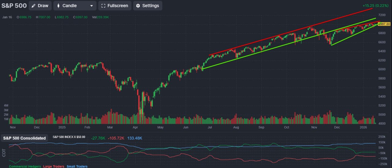Click the low value L6982.75
The width and height of the screenshot is (392, 168).
pos(62,17)
